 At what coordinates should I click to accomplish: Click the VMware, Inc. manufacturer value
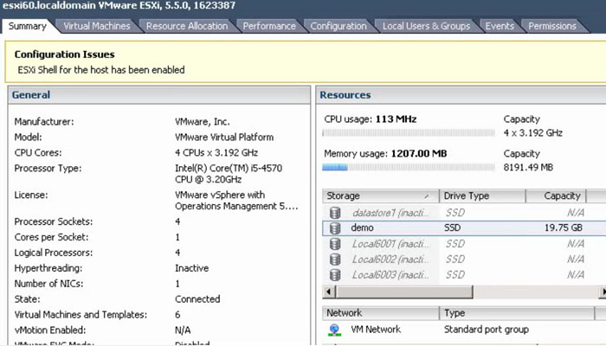click(202, 122)
